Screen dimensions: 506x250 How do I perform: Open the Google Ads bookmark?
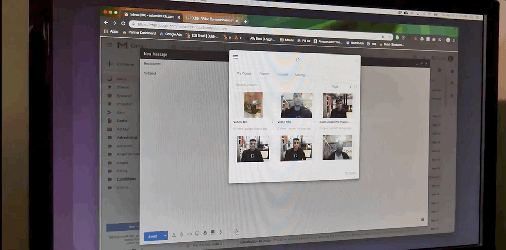pos(171,34)
